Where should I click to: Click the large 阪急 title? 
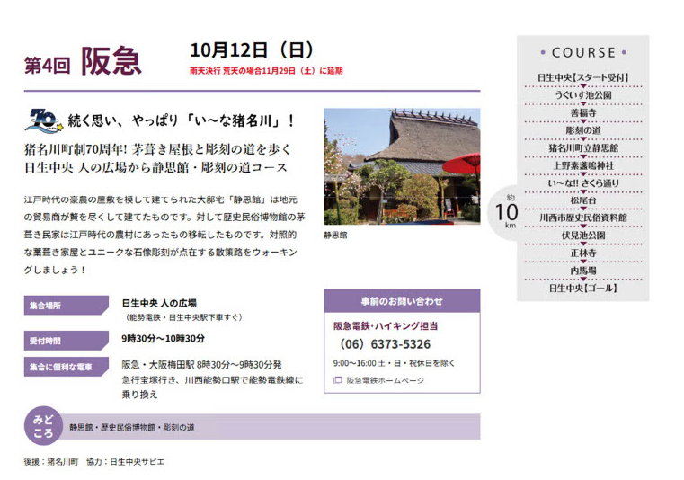click(x=111, y=60)
